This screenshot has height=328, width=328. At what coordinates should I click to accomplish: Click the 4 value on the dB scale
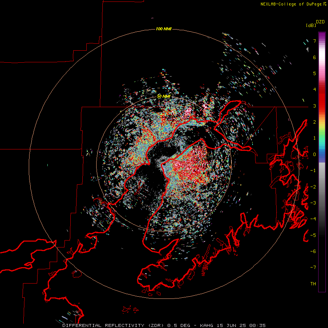click(315, 90)
